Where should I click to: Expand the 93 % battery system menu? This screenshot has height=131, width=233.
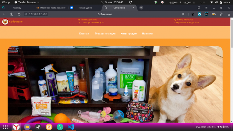225,2
